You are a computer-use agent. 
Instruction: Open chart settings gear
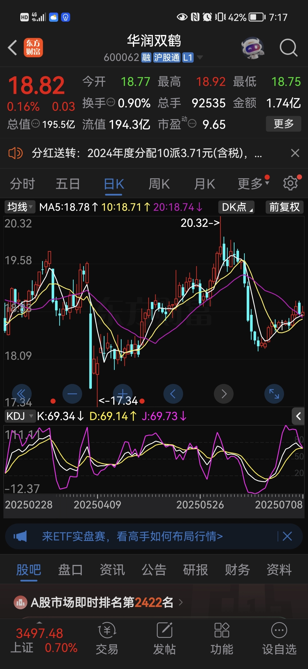pos(291,183)
